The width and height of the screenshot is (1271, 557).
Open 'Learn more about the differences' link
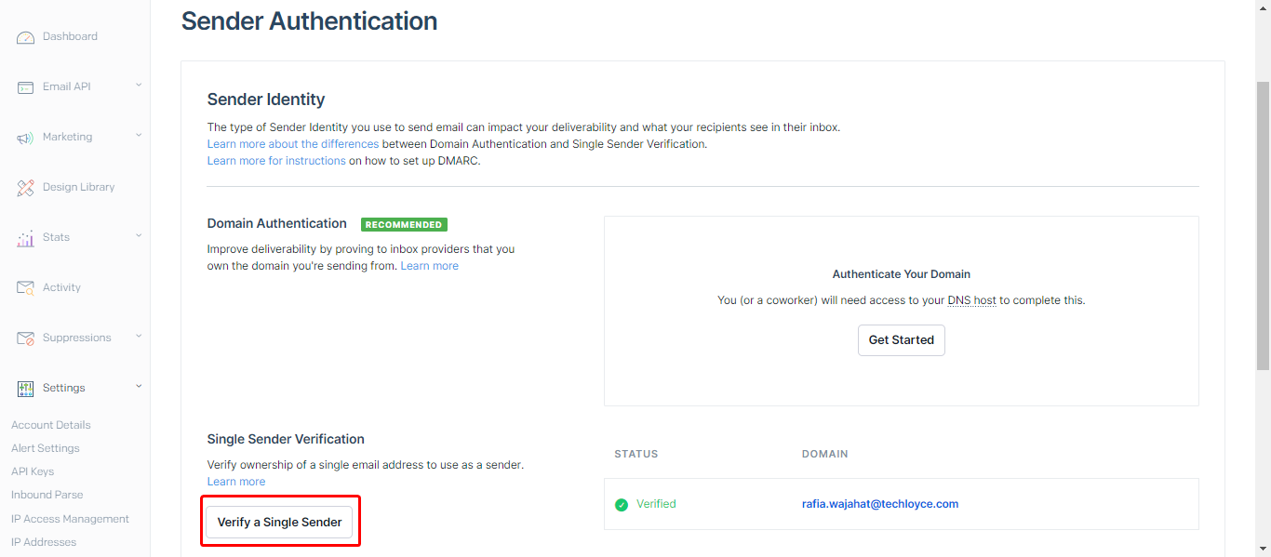[293, 144]
